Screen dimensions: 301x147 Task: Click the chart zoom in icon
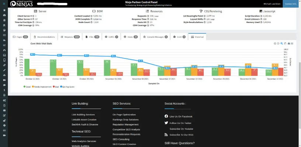click(275, 43)
